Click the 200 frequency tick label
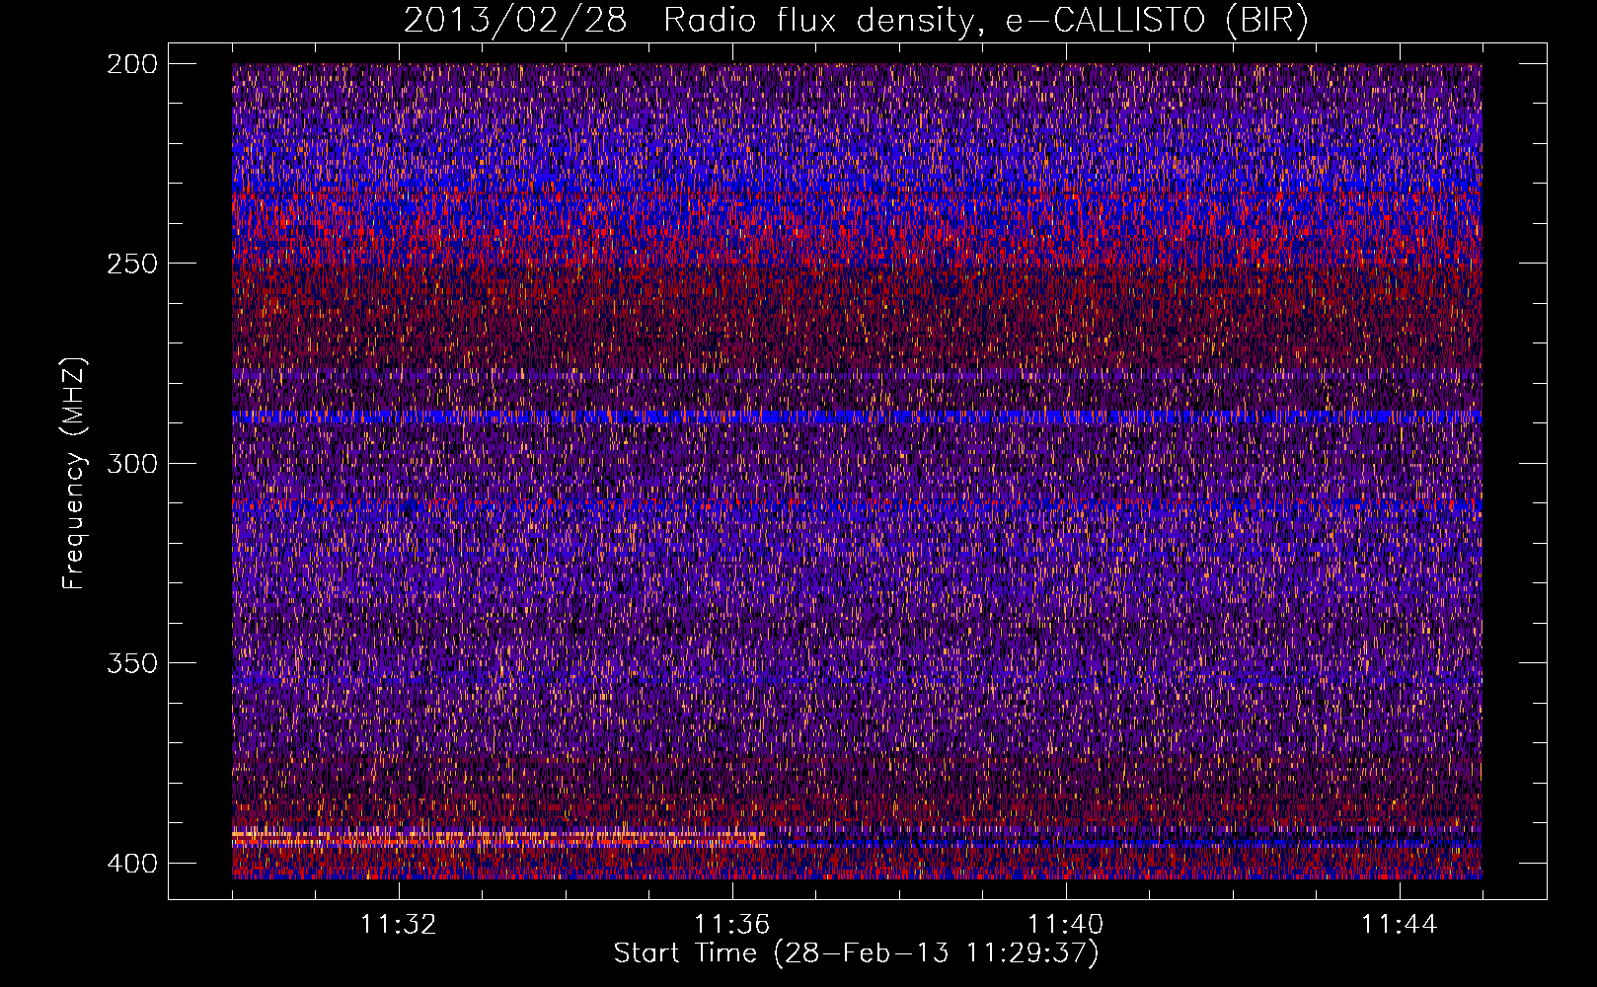Screen dimensions: 1597x987 click(131, 64)
